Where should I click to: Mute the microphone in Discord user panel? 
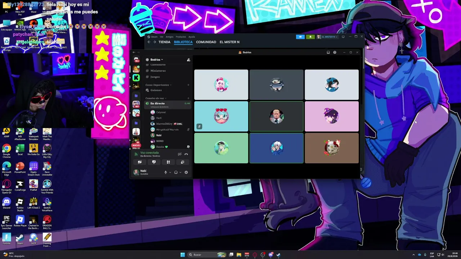click(x=166, y=172)
